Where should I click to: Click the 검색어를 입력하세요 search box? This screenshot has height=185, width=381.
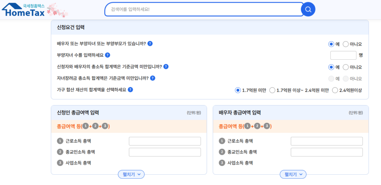[x=204, y=9]
